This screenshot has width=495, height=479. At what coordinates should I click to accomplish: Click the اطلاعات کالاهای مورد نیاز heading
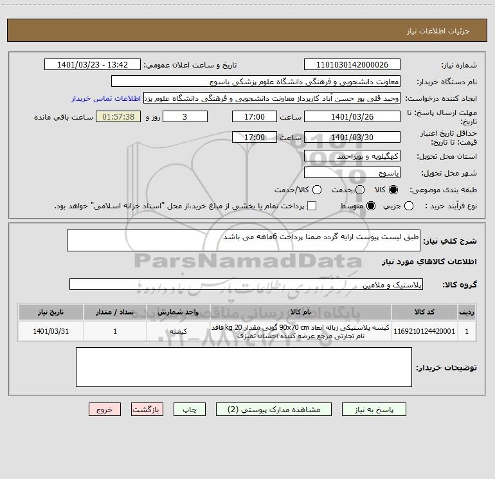[429, 262]
